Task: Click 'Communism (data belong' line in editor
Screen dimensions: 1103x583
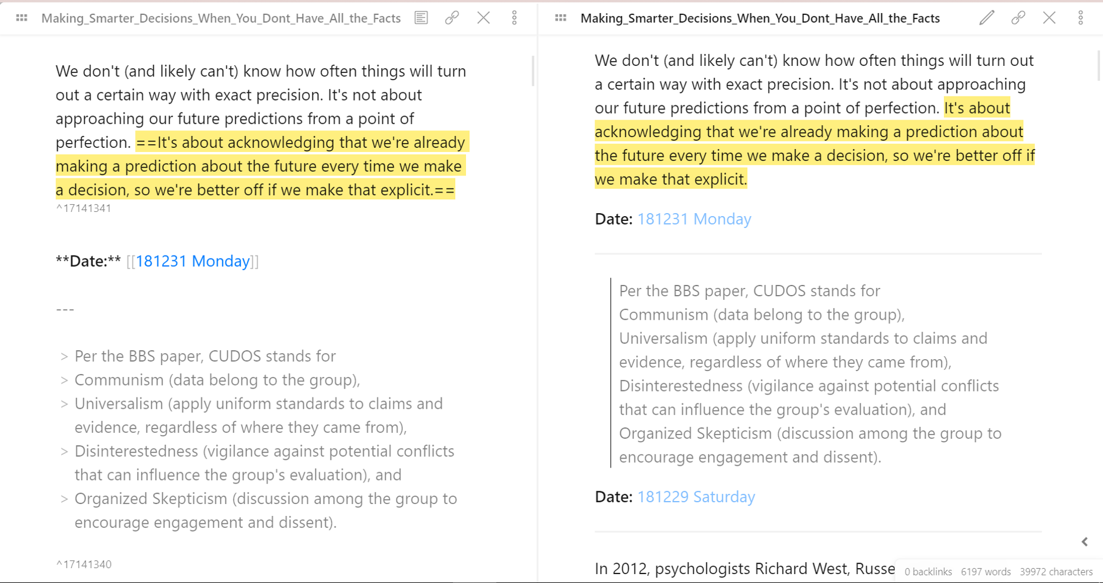Action: (217, 380)
